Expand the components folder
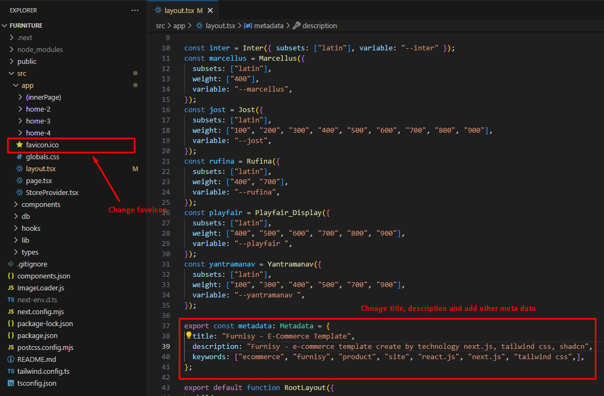 [x=41, y=205]
